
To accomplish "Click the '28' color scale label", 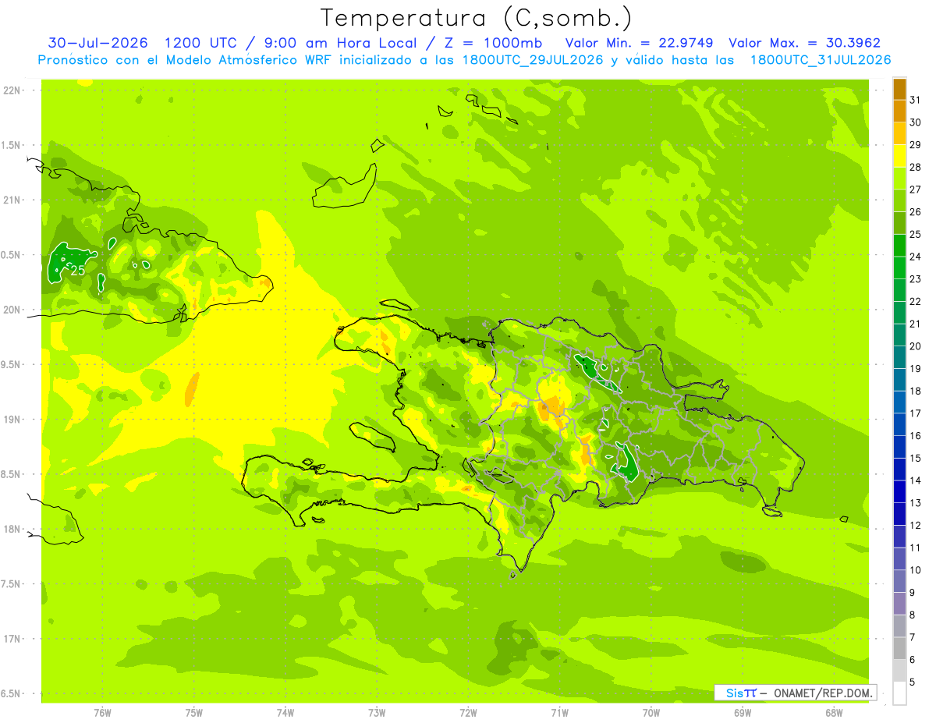I will [x=916, y=167].
